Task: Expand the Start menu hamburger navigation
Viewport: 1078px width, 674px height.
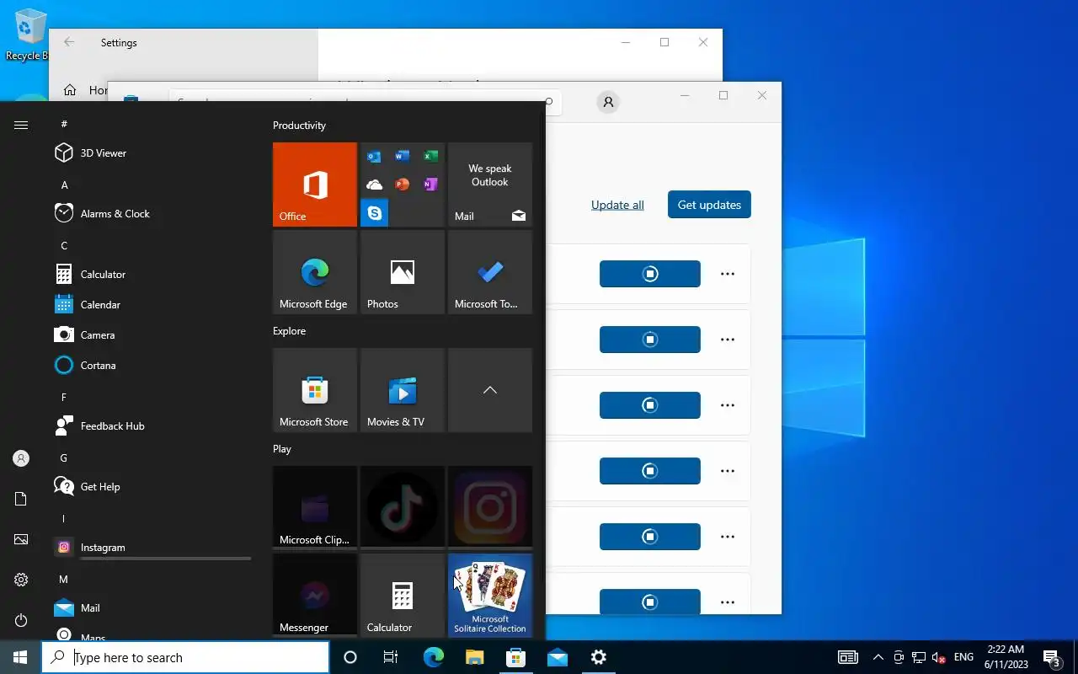Action: 21,125
